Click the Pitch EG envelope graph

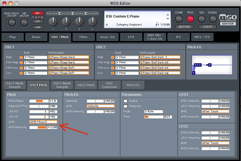[212, 65]
